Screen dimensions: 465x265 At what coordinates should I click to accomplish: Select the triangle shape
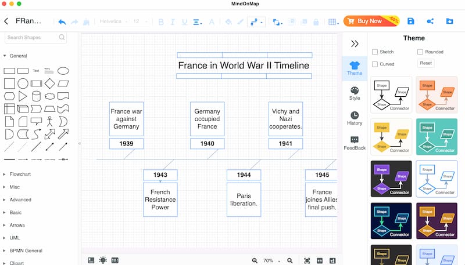click(x=23, y=96)
